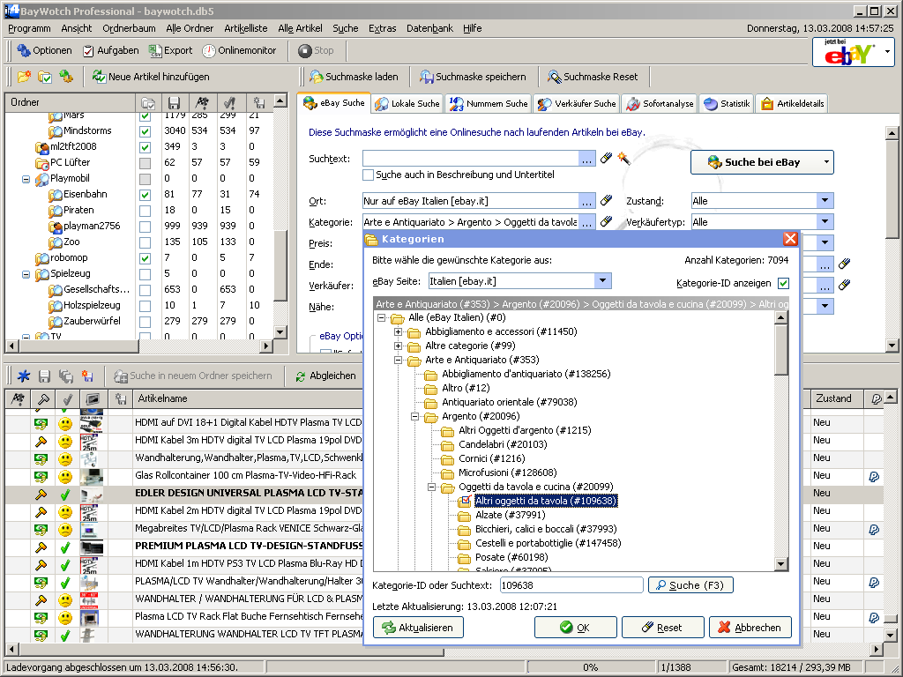Open the Programm menu
The image size is (903, 677).
pyautogui.click(x=29, y=28)
